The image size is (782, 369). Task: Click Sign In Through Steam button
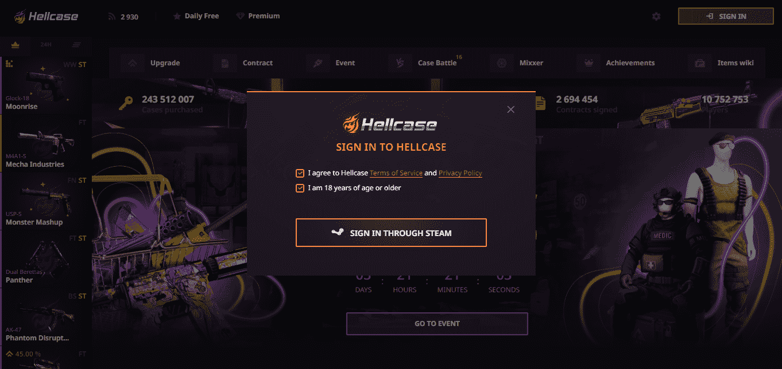pos(391,233)
